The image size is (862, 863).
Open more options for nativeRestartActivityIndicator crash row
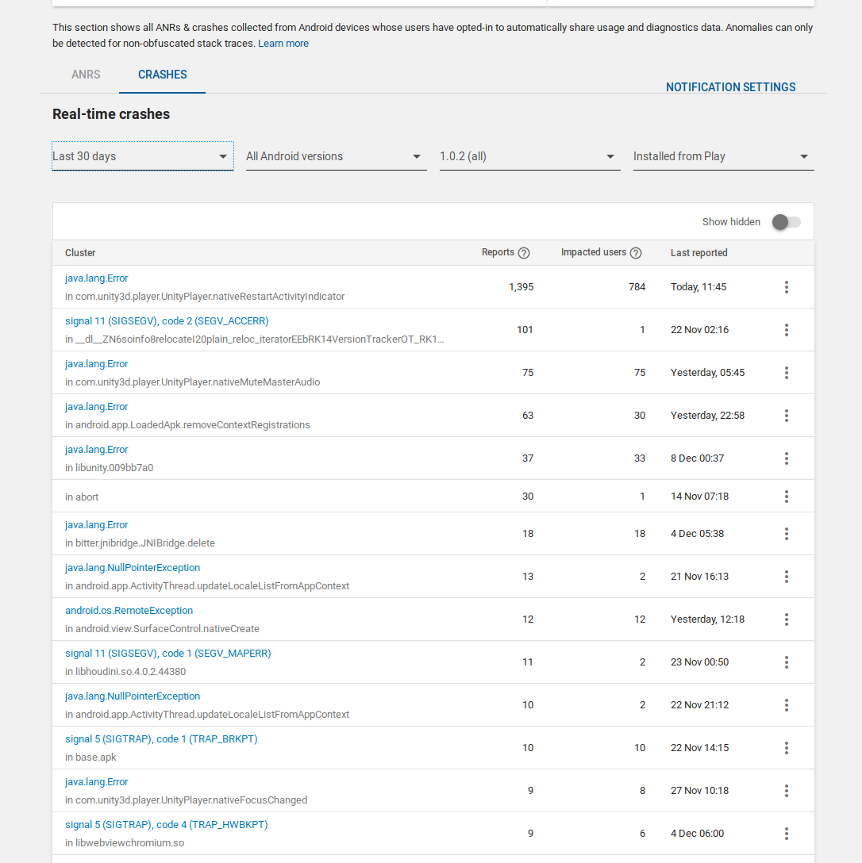(786, 287)
